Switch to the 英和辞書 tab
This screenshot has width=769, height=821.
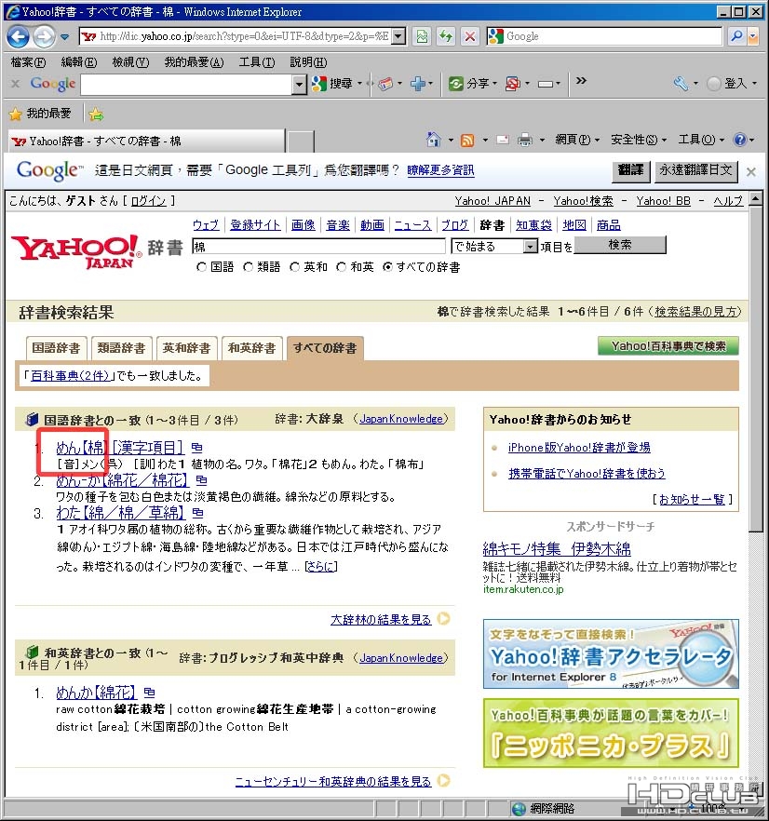186,348
